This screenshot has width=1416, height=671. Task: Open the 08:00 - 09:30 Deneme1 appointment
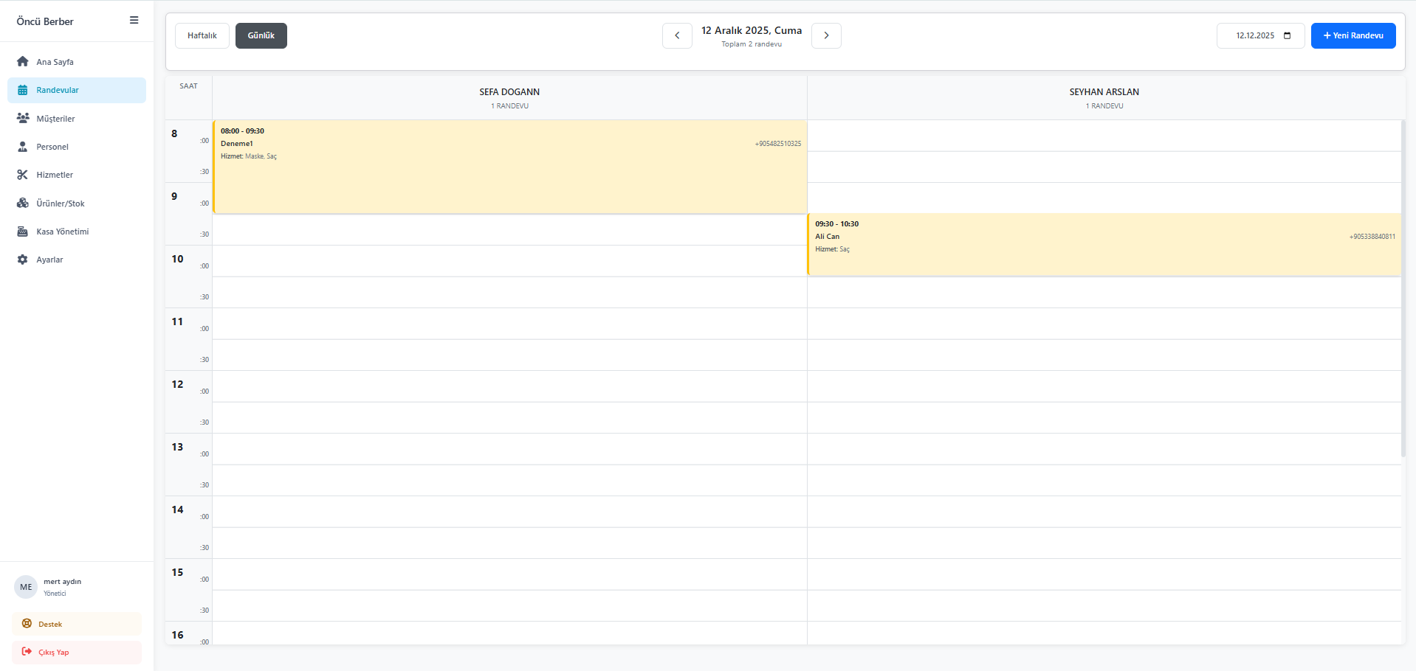point(509,167)
